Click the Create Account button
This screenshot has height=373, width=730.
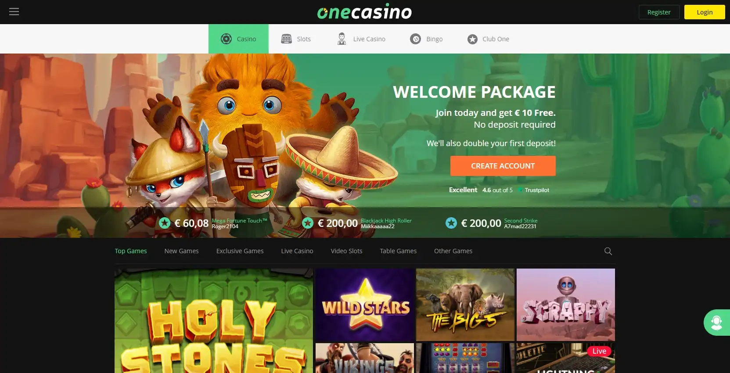[503, 166]
